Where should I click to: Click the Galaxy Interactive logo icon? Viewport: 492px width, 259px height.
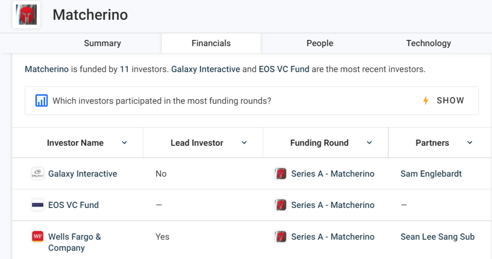38,174
